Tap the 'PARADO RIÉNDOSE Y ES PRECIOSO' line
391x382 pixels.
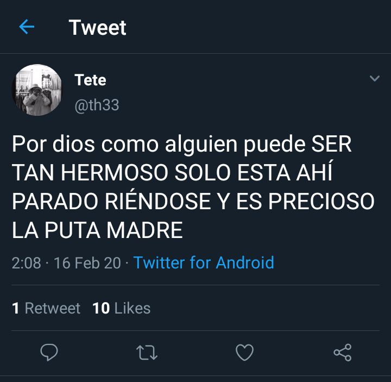coord(193,201)
